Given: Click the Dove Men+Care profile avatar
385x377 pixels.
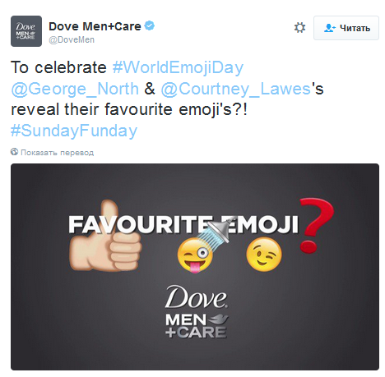Looking at the screenshot, I should [26, 31].
